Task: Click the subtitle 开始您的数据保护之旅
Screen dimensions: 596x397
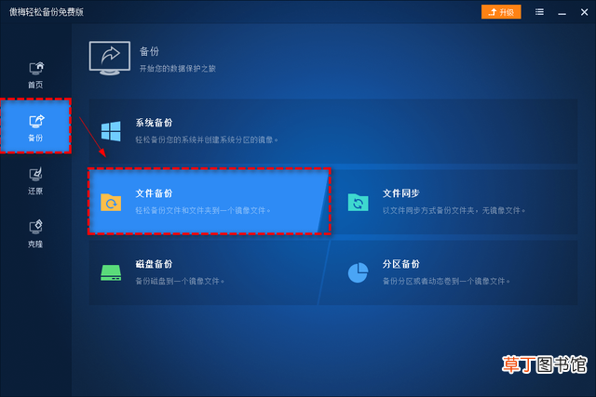Action: coord(178,68)
